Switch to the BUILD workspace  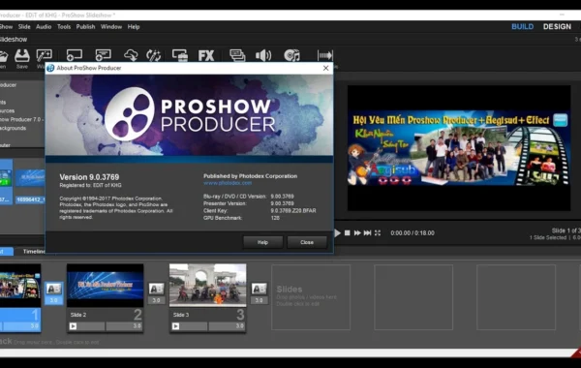[x=523, y=27]
